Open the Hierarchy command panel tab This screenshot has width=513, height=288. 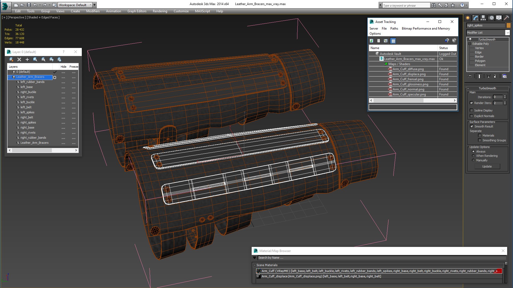click(483, 18)
